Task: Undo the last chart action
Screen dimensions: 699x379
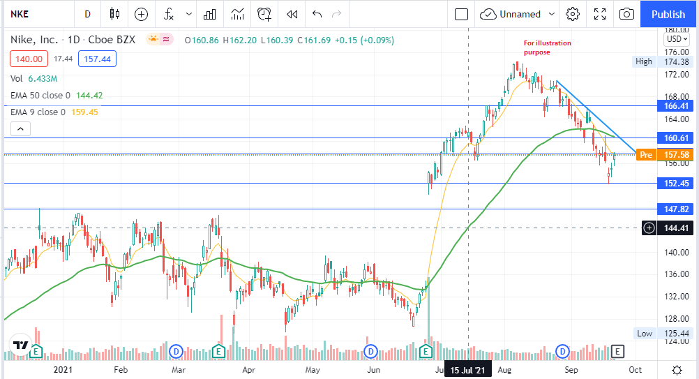Action: [x=317, y=14]
